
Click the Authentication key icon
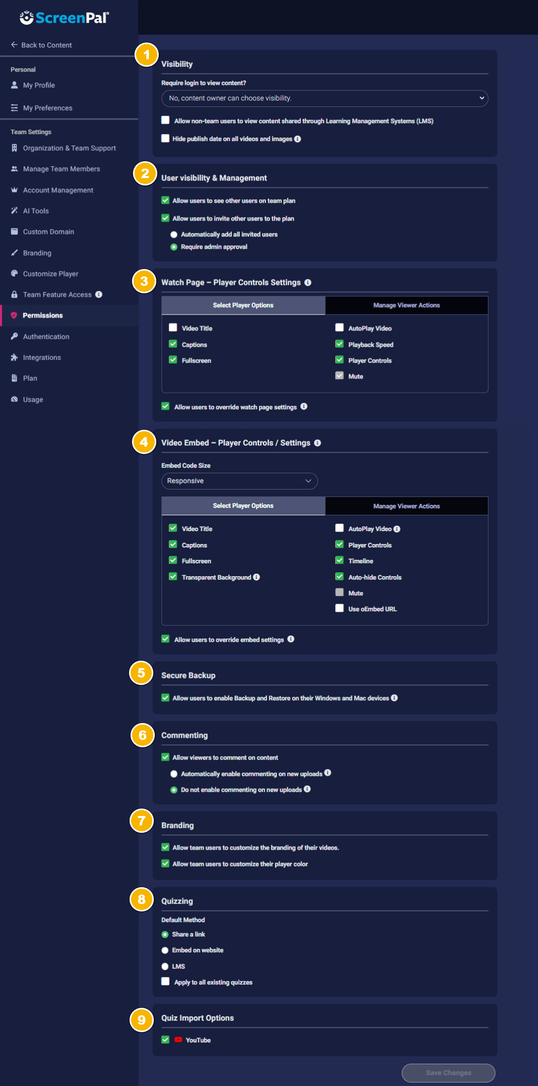pos(14,336)
